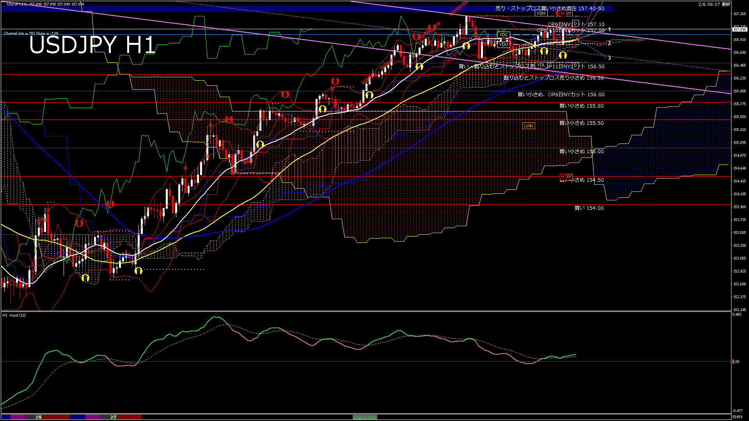Click the YDC marker label

(504, 35)
